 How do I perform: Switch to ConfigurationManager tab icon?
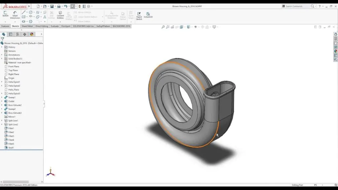(17, 34)
